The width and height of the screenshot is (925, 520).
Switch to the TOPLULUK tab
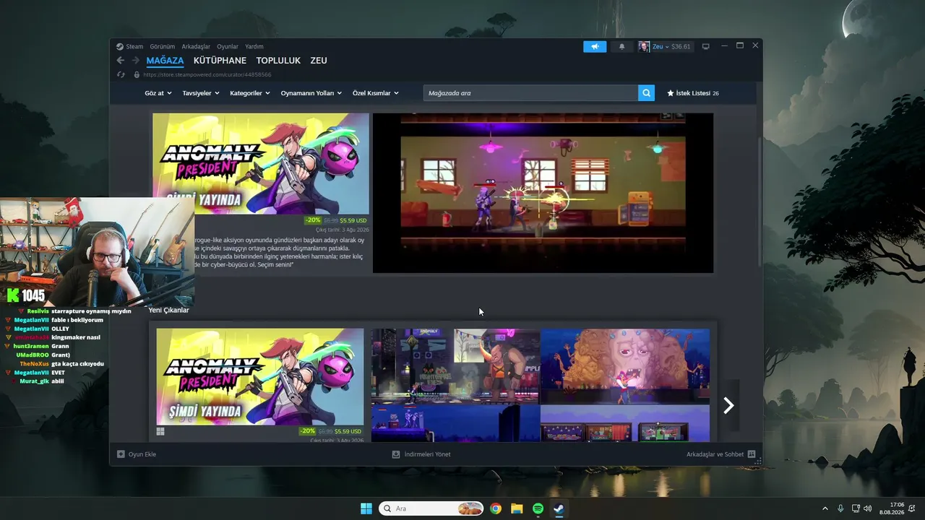278,61
